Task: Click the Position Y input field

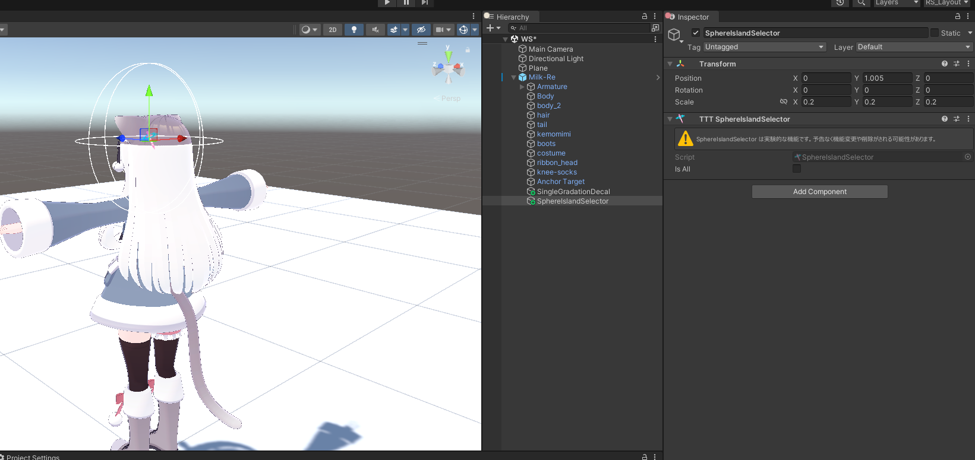Action: (887, 78)
